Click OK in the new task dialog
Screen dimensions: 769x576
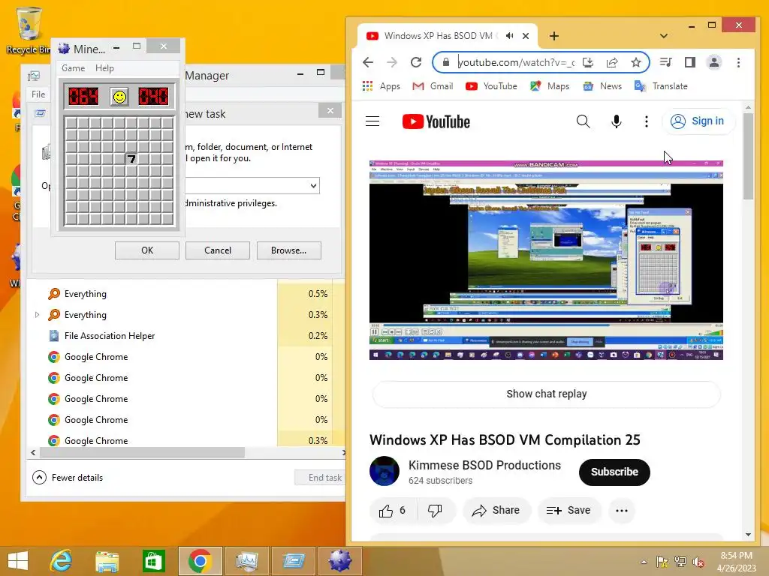coord(147,250)
